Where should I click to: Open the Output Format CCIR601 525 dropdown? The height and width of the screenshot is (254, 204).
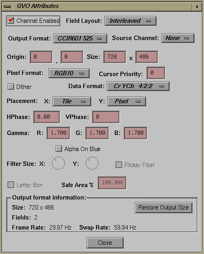click(80, 38)
